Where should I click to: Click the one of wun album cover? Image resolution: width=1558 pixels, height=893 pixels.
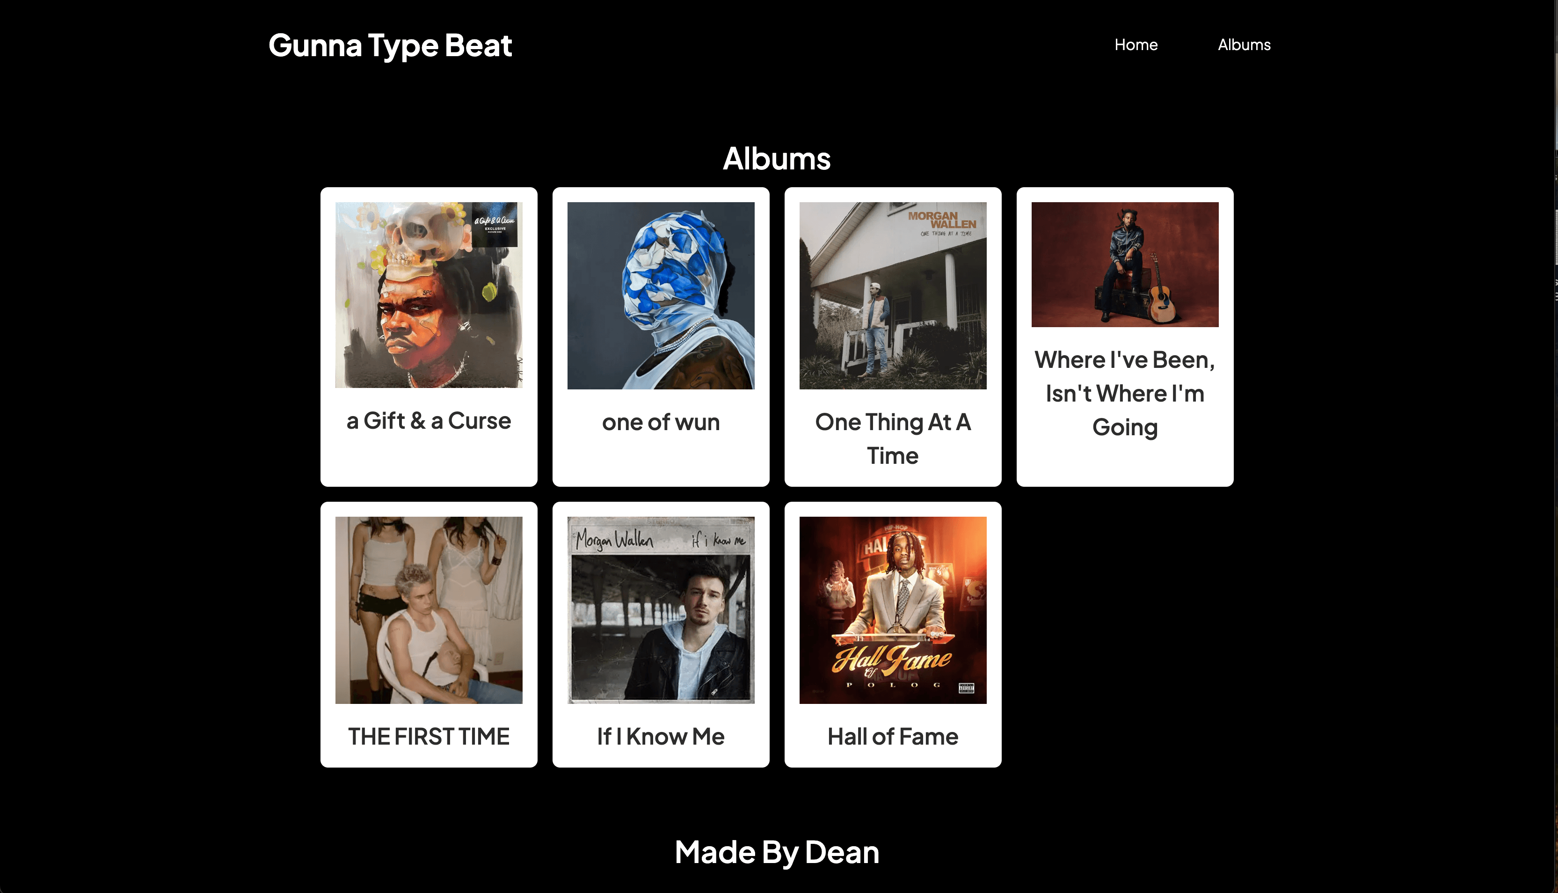(x=661, y=296)
